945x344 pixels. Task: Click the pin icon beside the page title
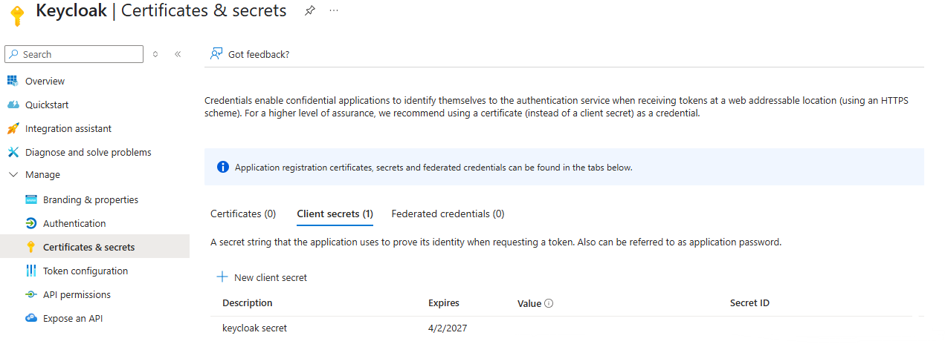309,11
